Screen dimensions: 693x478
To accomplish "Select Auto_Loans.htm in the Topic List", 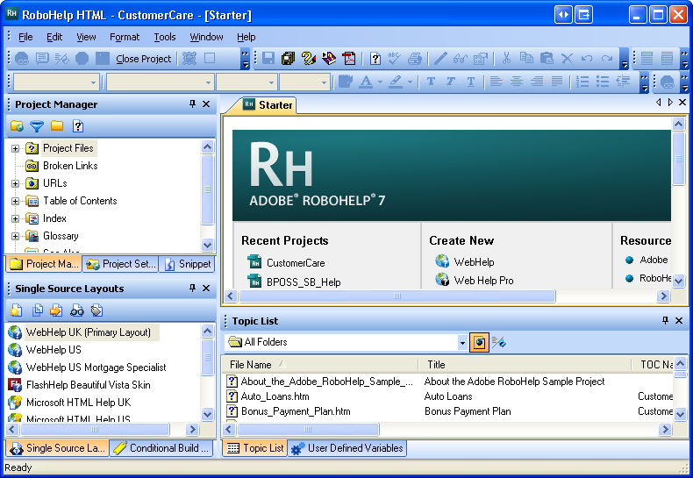I will click(x=275, y=396).
